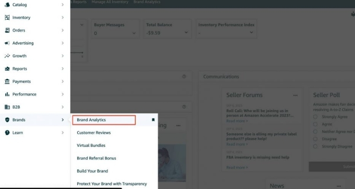The height and width of the screenshot is (189, 355).
Task: Open FBA inventory is missing post
Action: point(258,157)
